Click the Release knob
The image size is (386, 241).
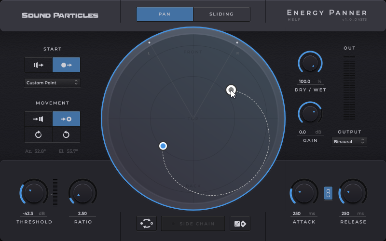[x=353, y=193]
